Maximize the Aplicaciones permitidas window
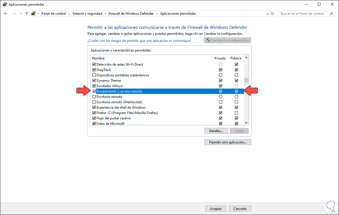Viewport: 339px width, 215px height. (x=319, y=4)
